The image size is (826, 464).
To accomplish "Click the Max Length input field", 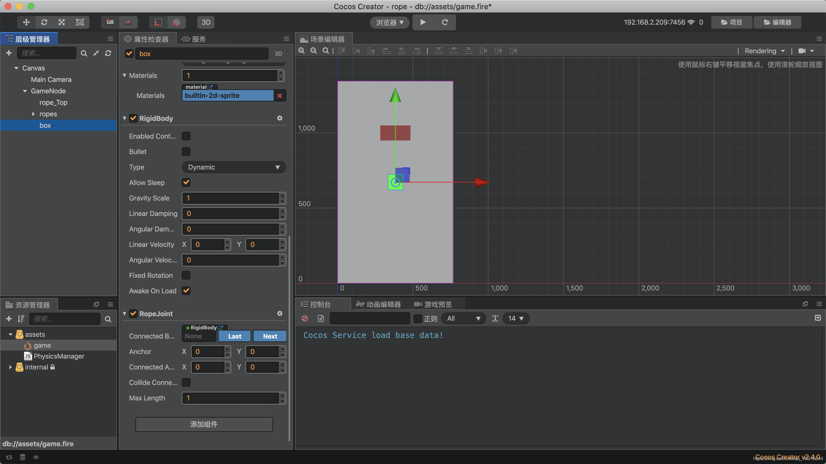I will click(230, 398).
